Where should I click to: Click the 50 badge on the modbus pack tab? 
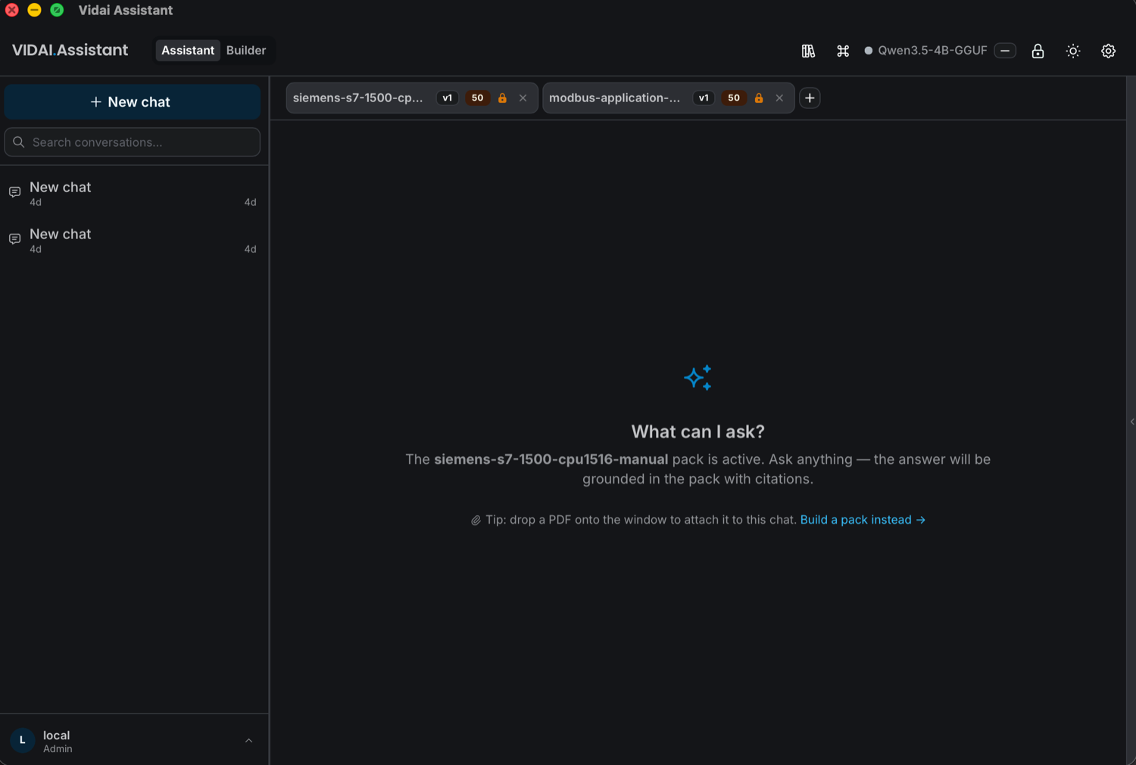[734, 98]
